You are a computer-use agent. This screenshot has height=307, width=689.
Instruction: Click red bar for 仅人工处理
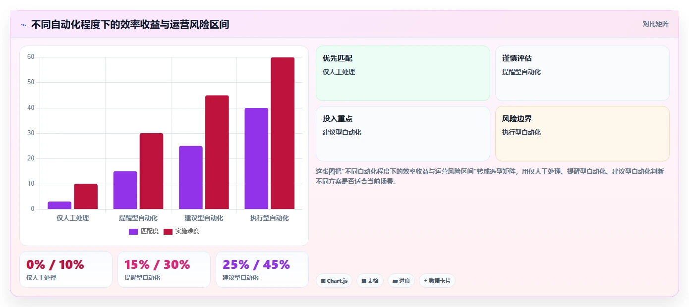coord(86,197)
